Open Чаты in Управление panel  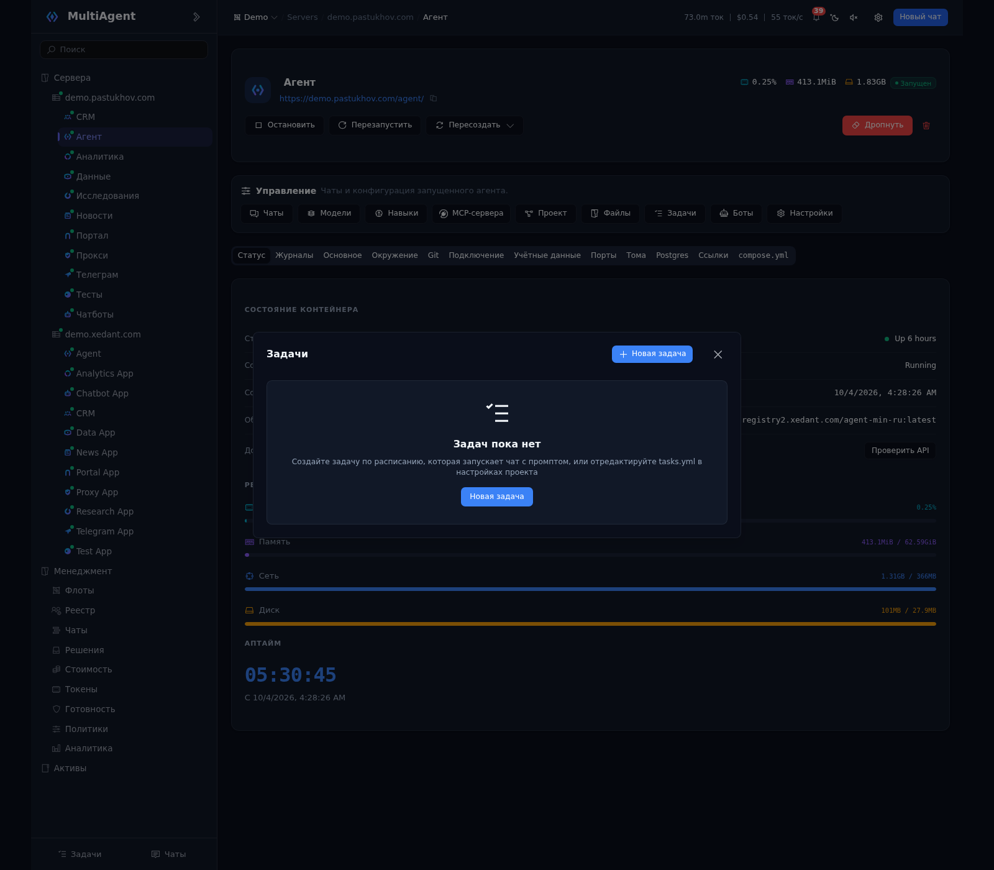coord(267,214)
